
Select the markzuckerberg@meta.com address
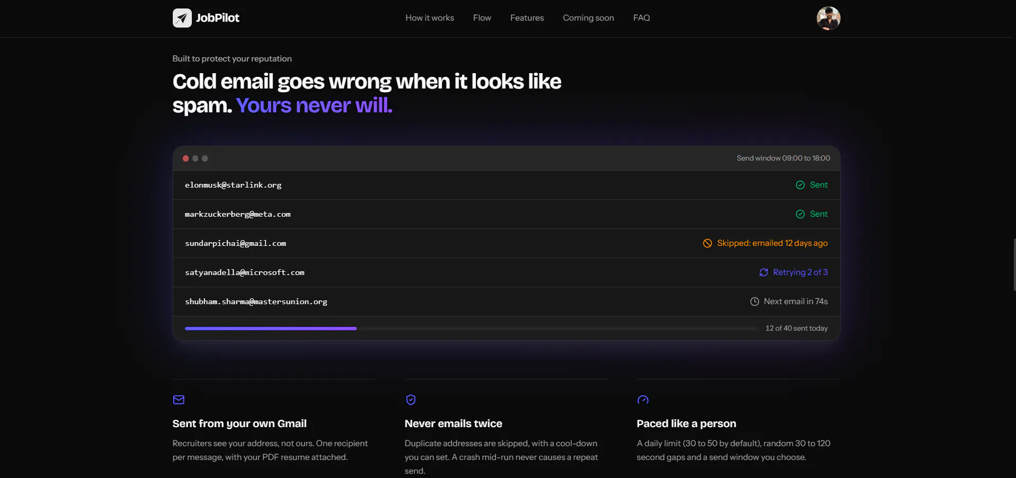pos(237,214)
